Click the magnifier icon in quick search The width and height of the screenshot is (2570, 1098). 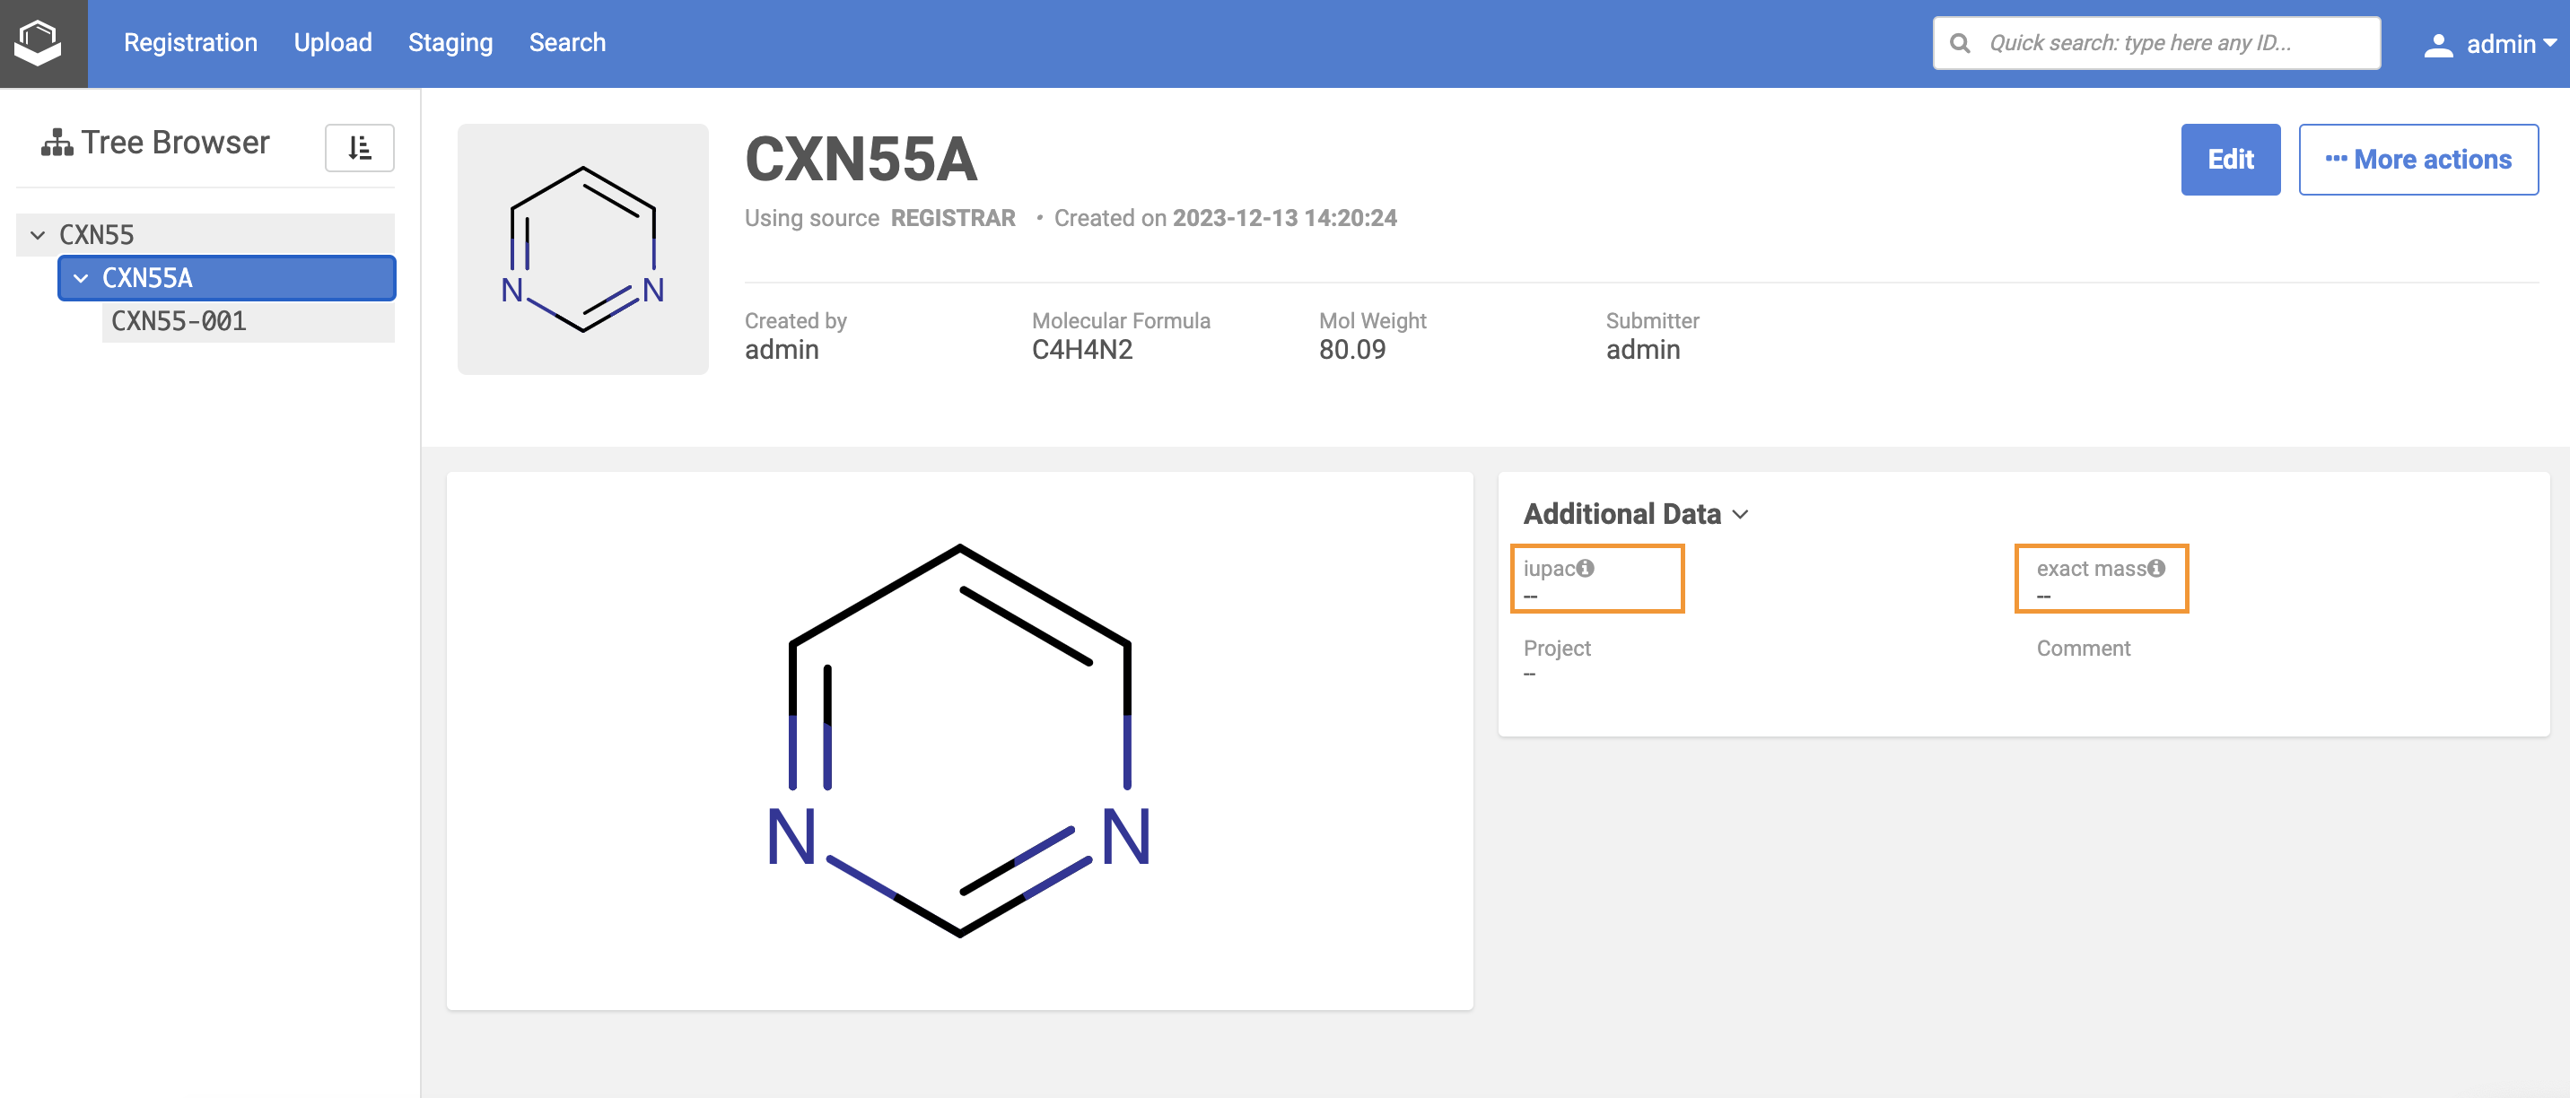coord(1960,43)
